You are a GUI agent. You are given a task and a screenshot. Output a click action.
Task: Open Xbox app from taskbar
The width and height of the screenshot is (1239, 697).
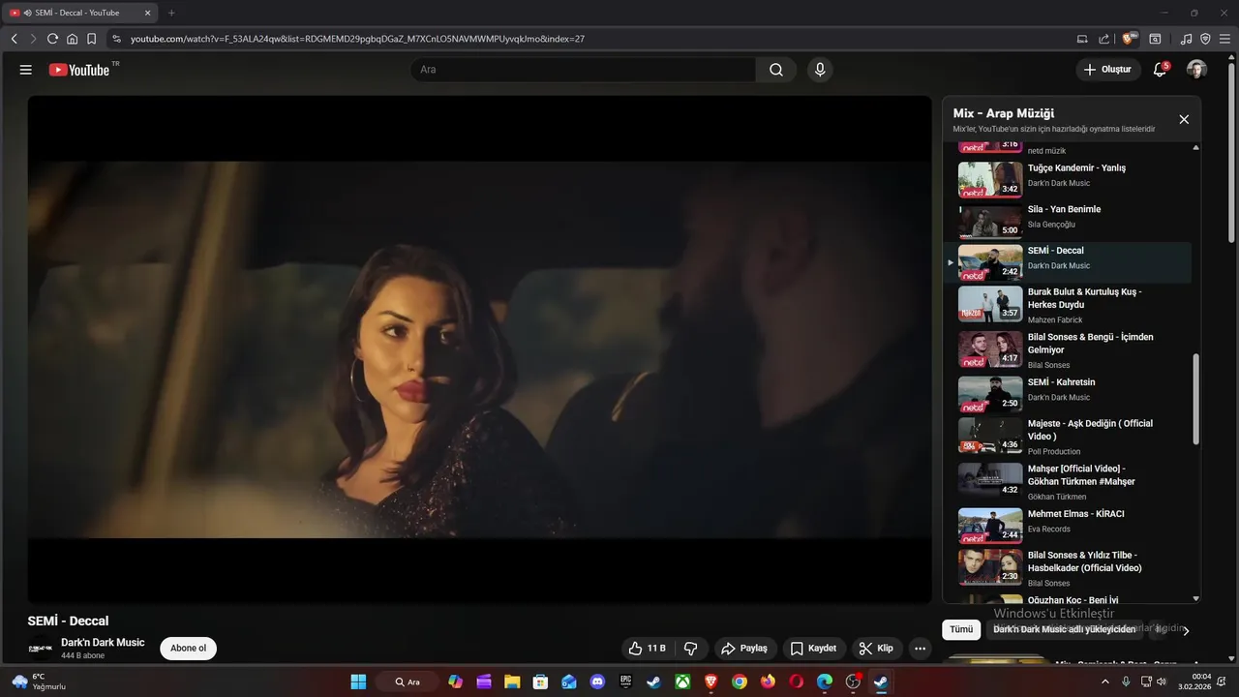click(x=682, y=682)
